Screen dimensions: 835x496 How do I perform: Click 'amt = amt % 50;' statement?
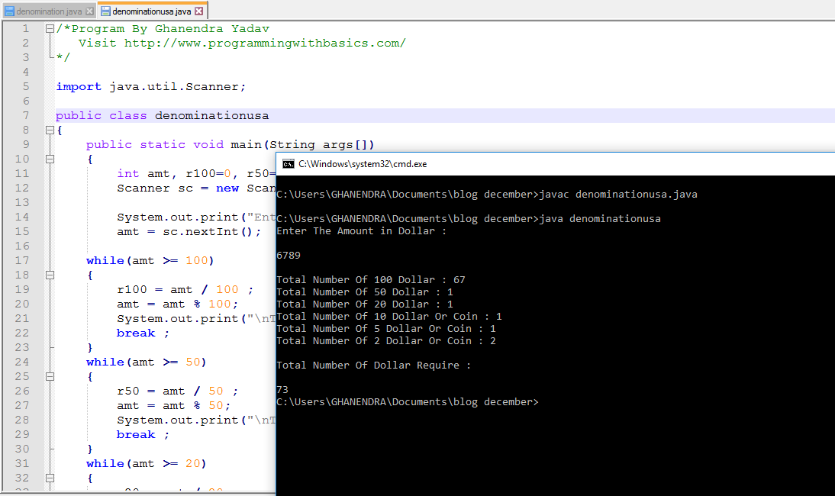point(173,405)
